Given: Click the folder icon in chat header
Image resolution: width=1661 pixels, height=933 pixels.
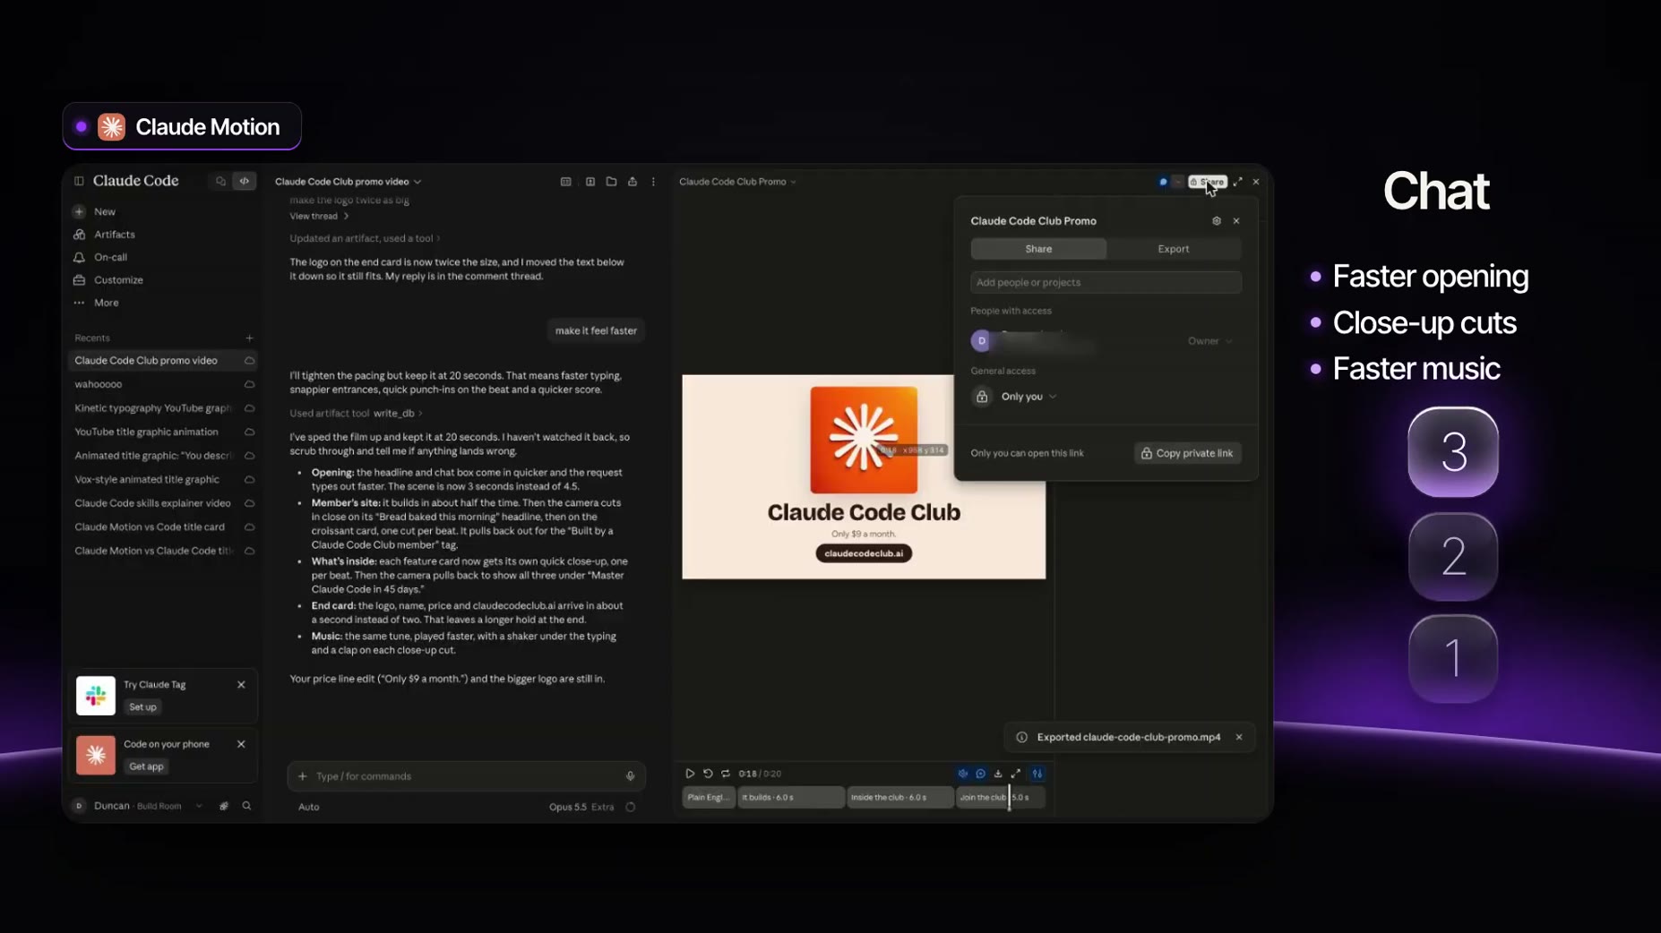Looking at the screenshot, I should click(x=611, y=182).
